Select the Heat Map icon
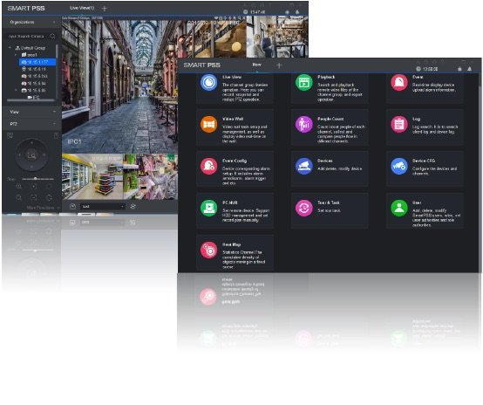 click(x=209, y=251)
